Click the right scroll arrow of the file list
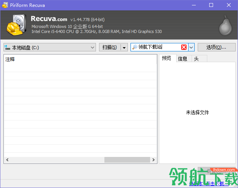The width and height of the screenshot is (238, 188). pos(154,160)
